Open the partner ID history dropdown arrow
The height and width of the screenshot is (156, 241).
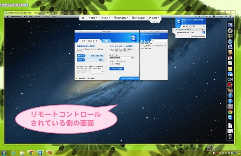tap(133, 58)
